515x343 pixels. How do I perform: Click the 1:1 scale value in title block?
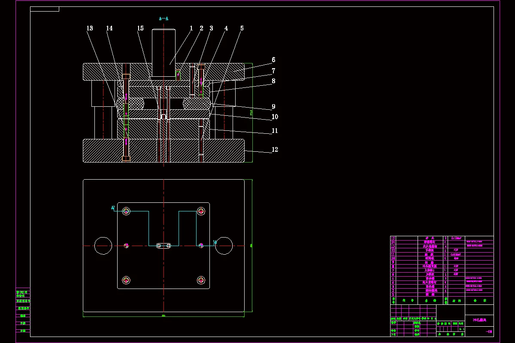click(462, 329)
